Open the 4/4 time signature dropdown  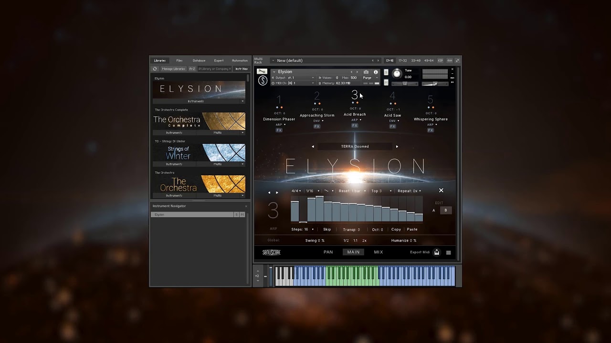pos(296,191)
